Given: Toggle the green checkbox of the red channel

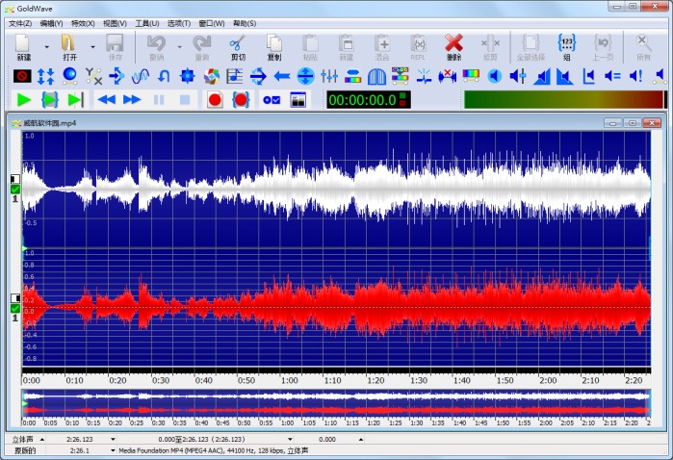Looking at the screenshot, I should tap(15, 308).
